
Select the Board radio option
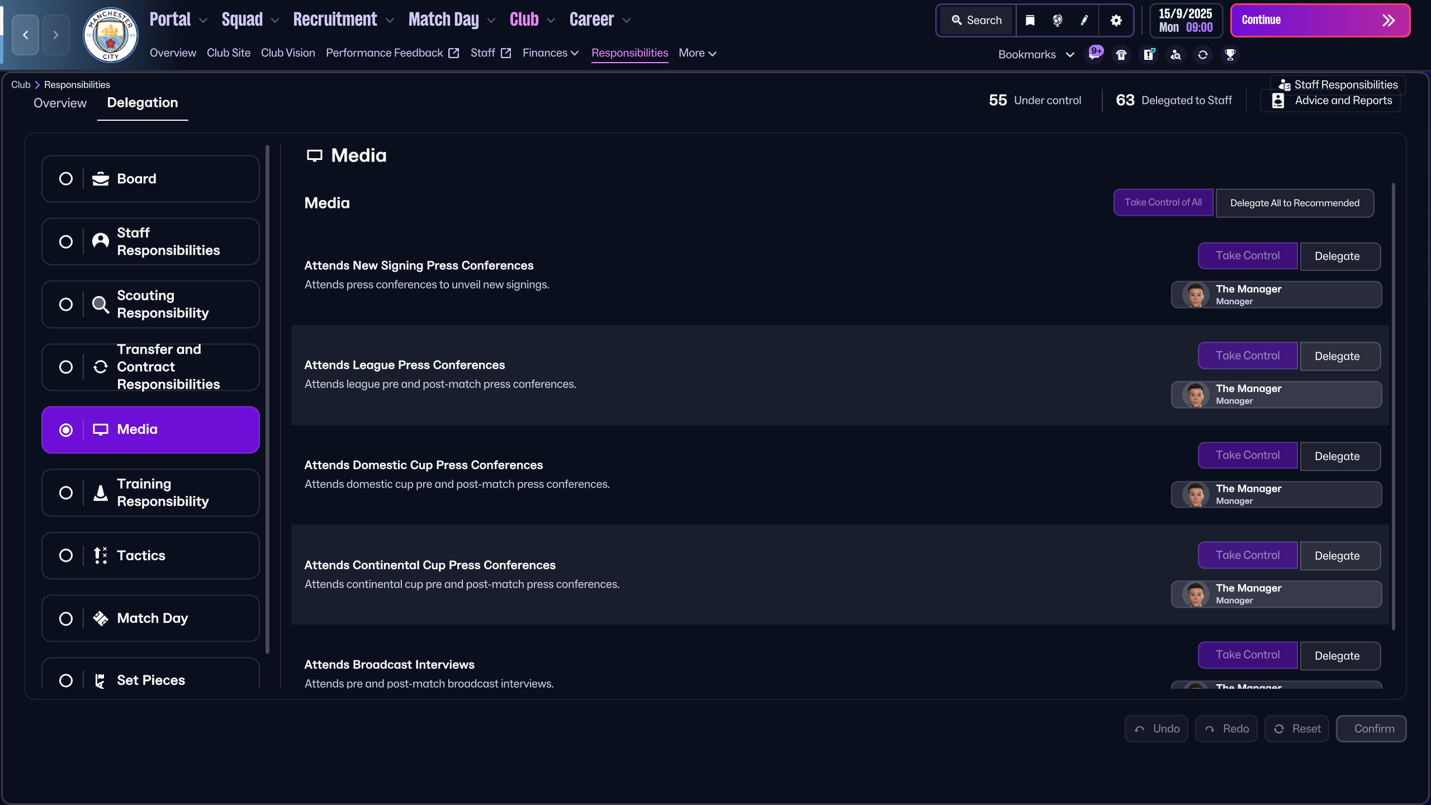click(x=66, y=179)
